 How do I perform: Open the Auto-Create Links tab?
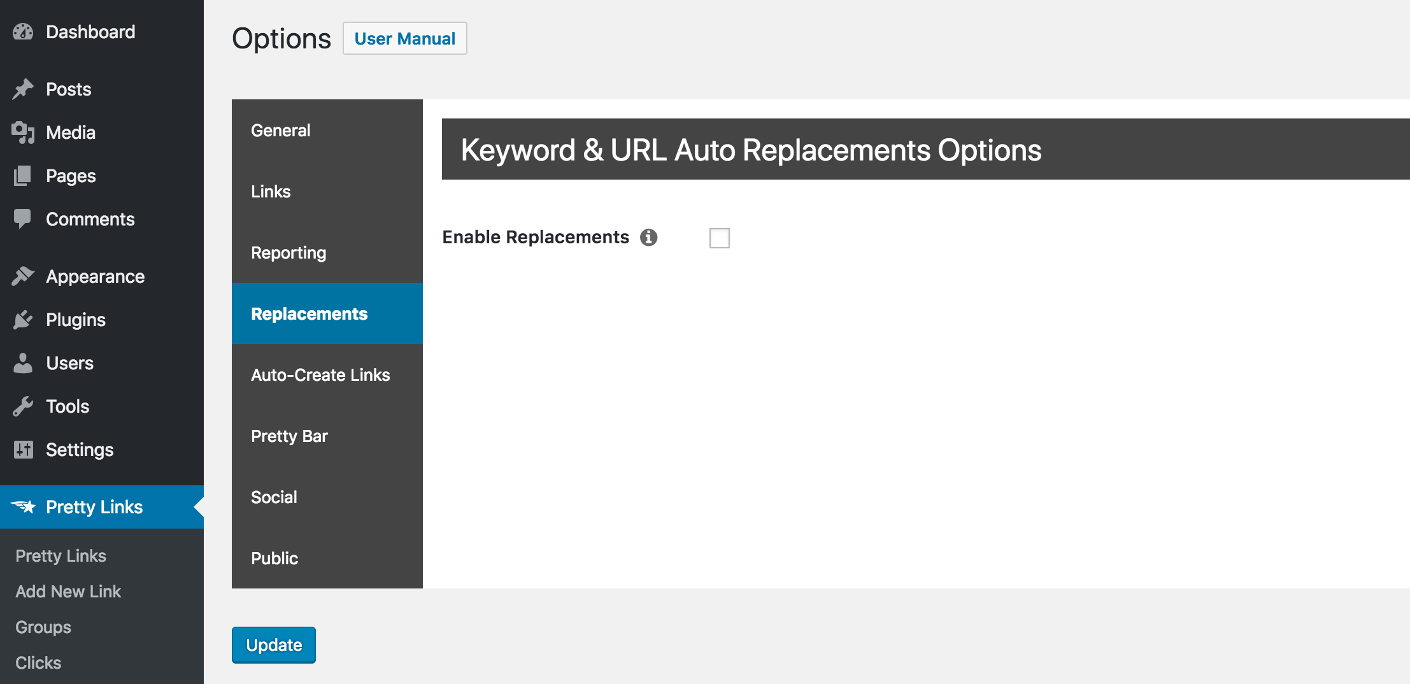click(320, 374)
